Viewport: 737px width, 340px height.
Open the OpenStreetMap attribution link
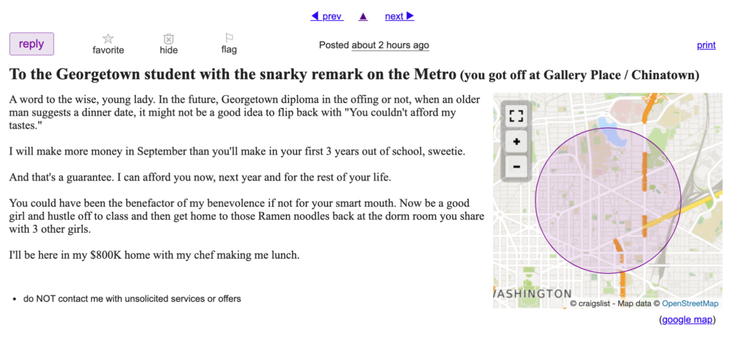[x=690, y=303]
